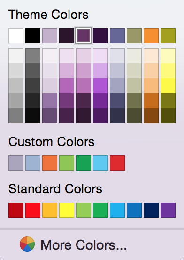Screen dimensions: 184x260
Task: Choose the navy blue standard color
Action: pyautogui.click(x=151, y=210)
